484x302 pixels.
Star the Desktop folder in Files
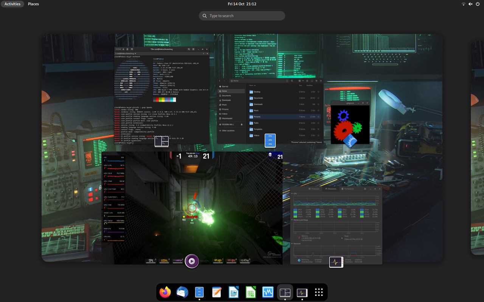point(318,92)
